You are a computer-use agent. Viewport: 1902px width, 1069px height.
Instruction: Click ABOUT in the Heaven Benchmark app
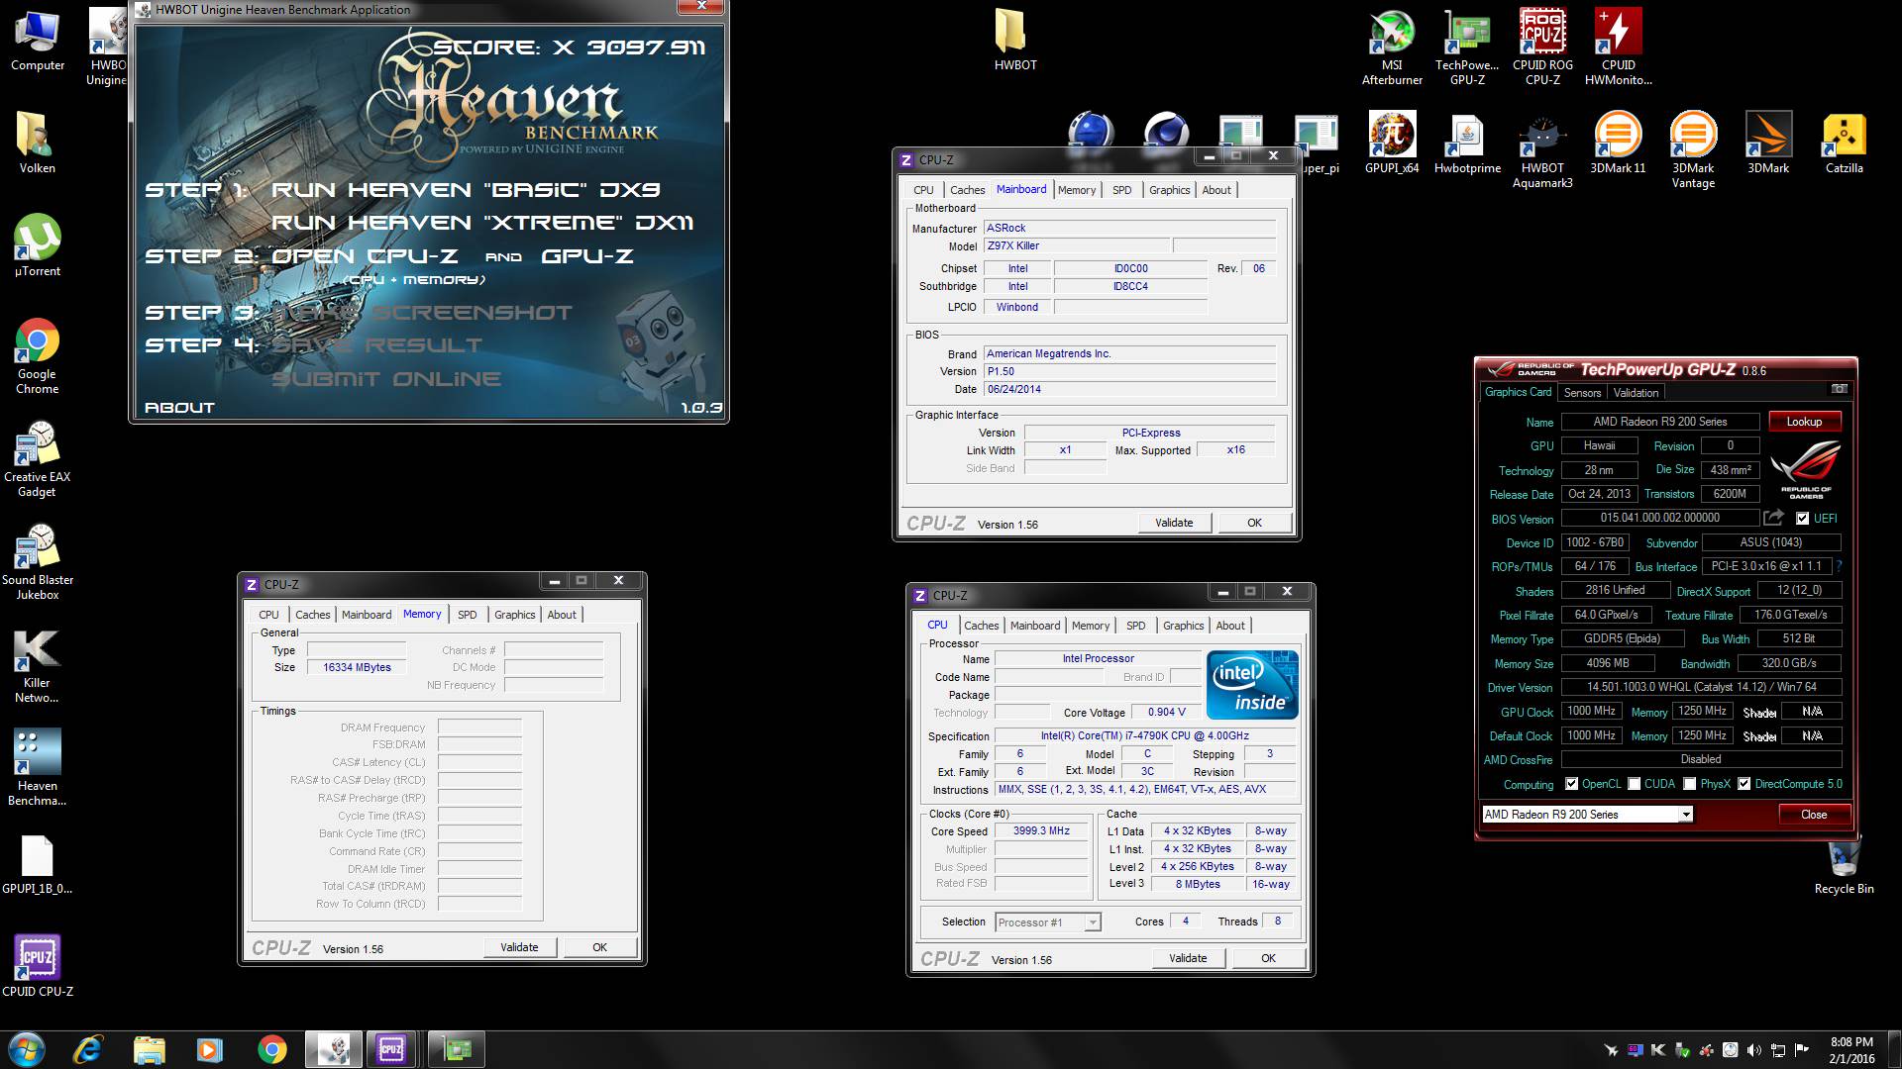[x=179, y=408]
